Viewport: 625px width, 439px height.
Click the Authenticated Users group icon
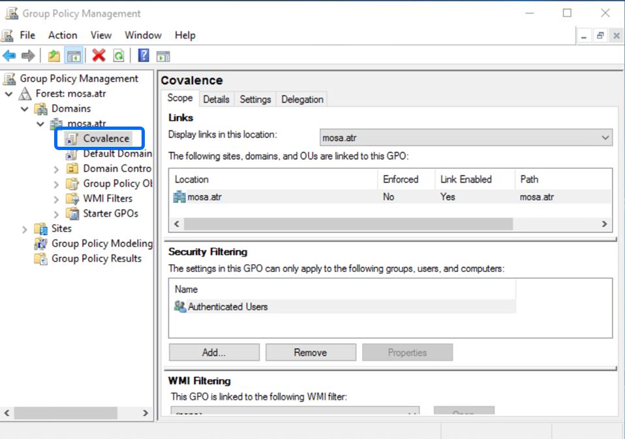pos(180,307)
